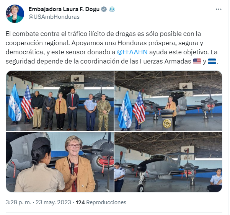The height and width of the screenshot is (215, 230).
Task: Click the blue verified checkmark badge
Action: pos(104,9)
